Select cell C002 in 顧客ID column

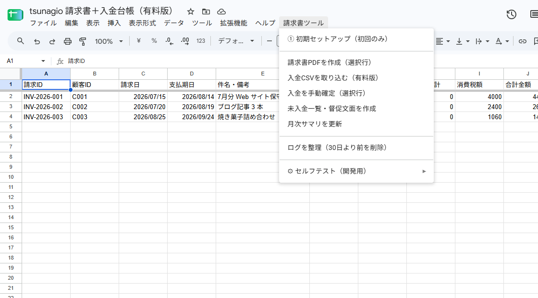(95, 107)
